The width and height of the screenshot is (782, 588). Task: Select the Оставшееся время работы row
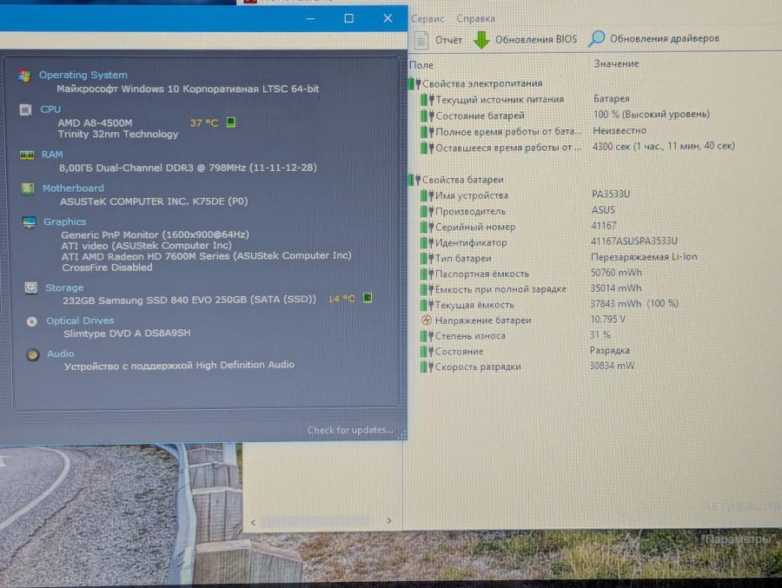click(x=578, y=147)
